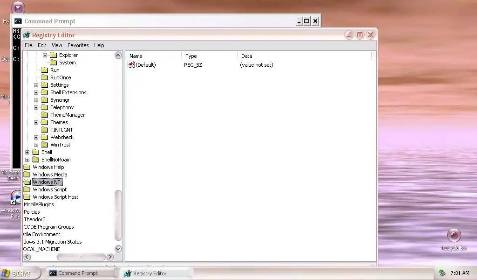
Task: Click the Settings folder icon
Action: coord(45,85)
